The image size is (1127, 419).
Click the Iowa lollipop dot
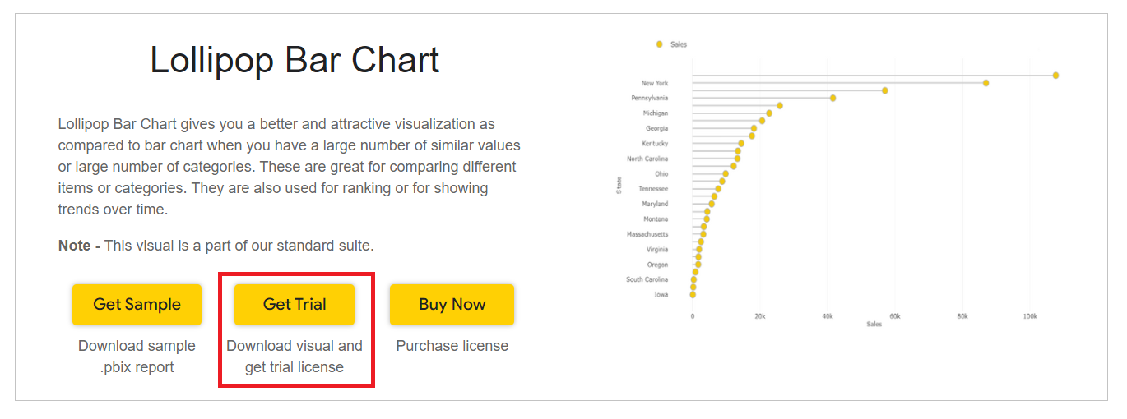[693, 294]
